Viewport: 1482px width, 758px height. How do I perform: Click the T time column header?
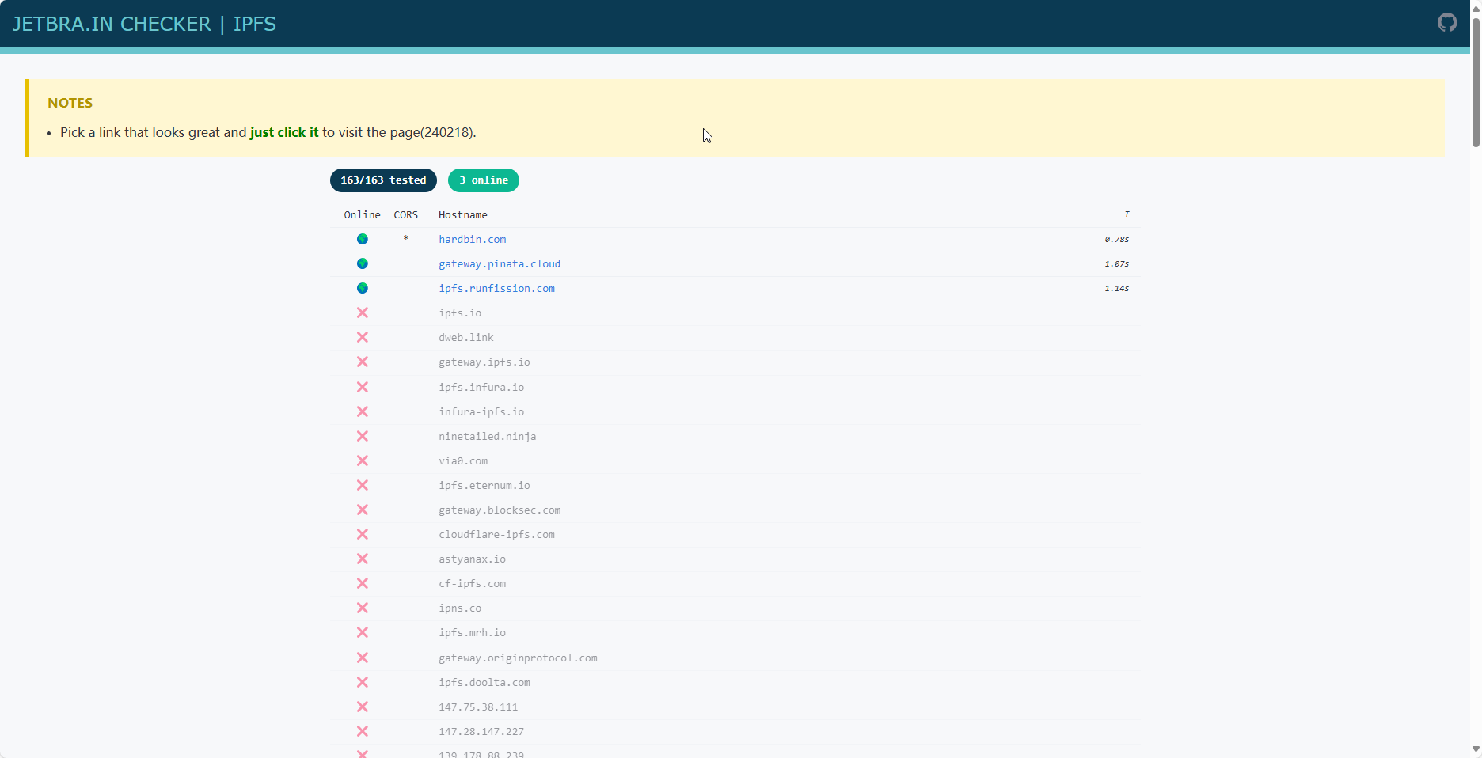click(1127, 214)
